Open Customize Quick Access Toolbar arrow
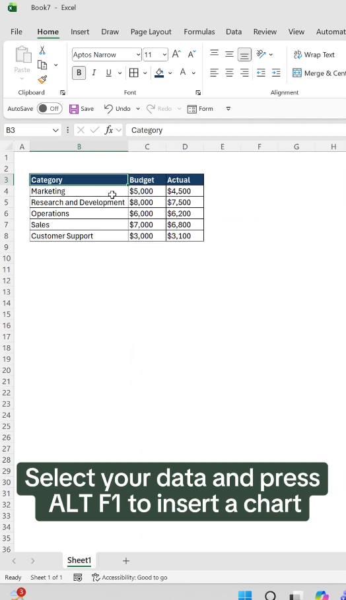346x600 pixels. click(x=228, y=109)
